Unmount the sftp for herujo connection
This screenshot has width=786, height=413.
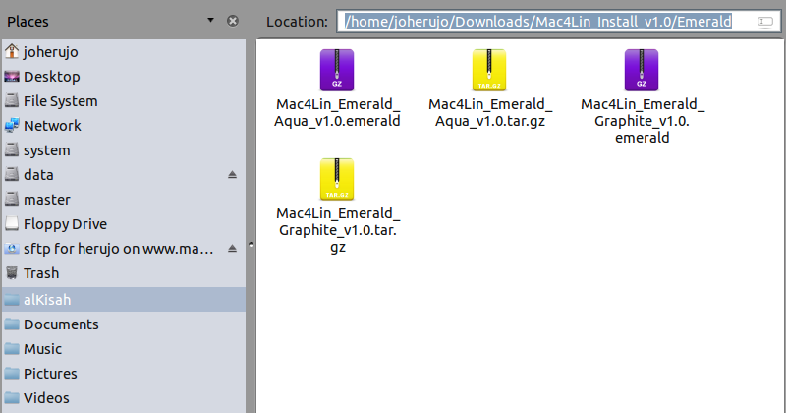tap(232, 249)
